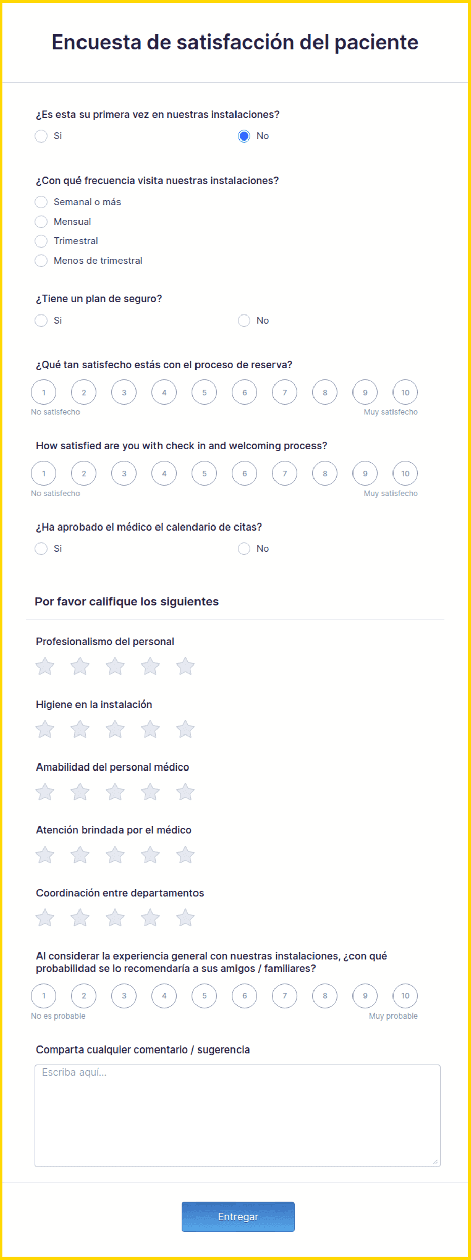Image resolution: width=471 pixels, height=1260 pixels.
Task: Rate booking process satisfaction as 8
Action: click(x=325, y=392)
